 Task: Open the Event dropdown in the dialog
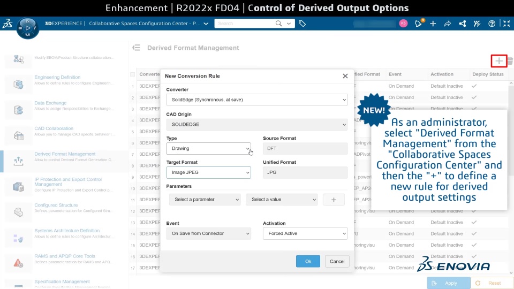point(208,233)
